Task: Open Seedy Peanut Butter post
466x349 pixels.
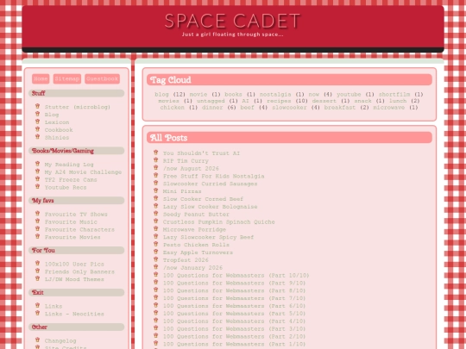Action: click(196, 215)
